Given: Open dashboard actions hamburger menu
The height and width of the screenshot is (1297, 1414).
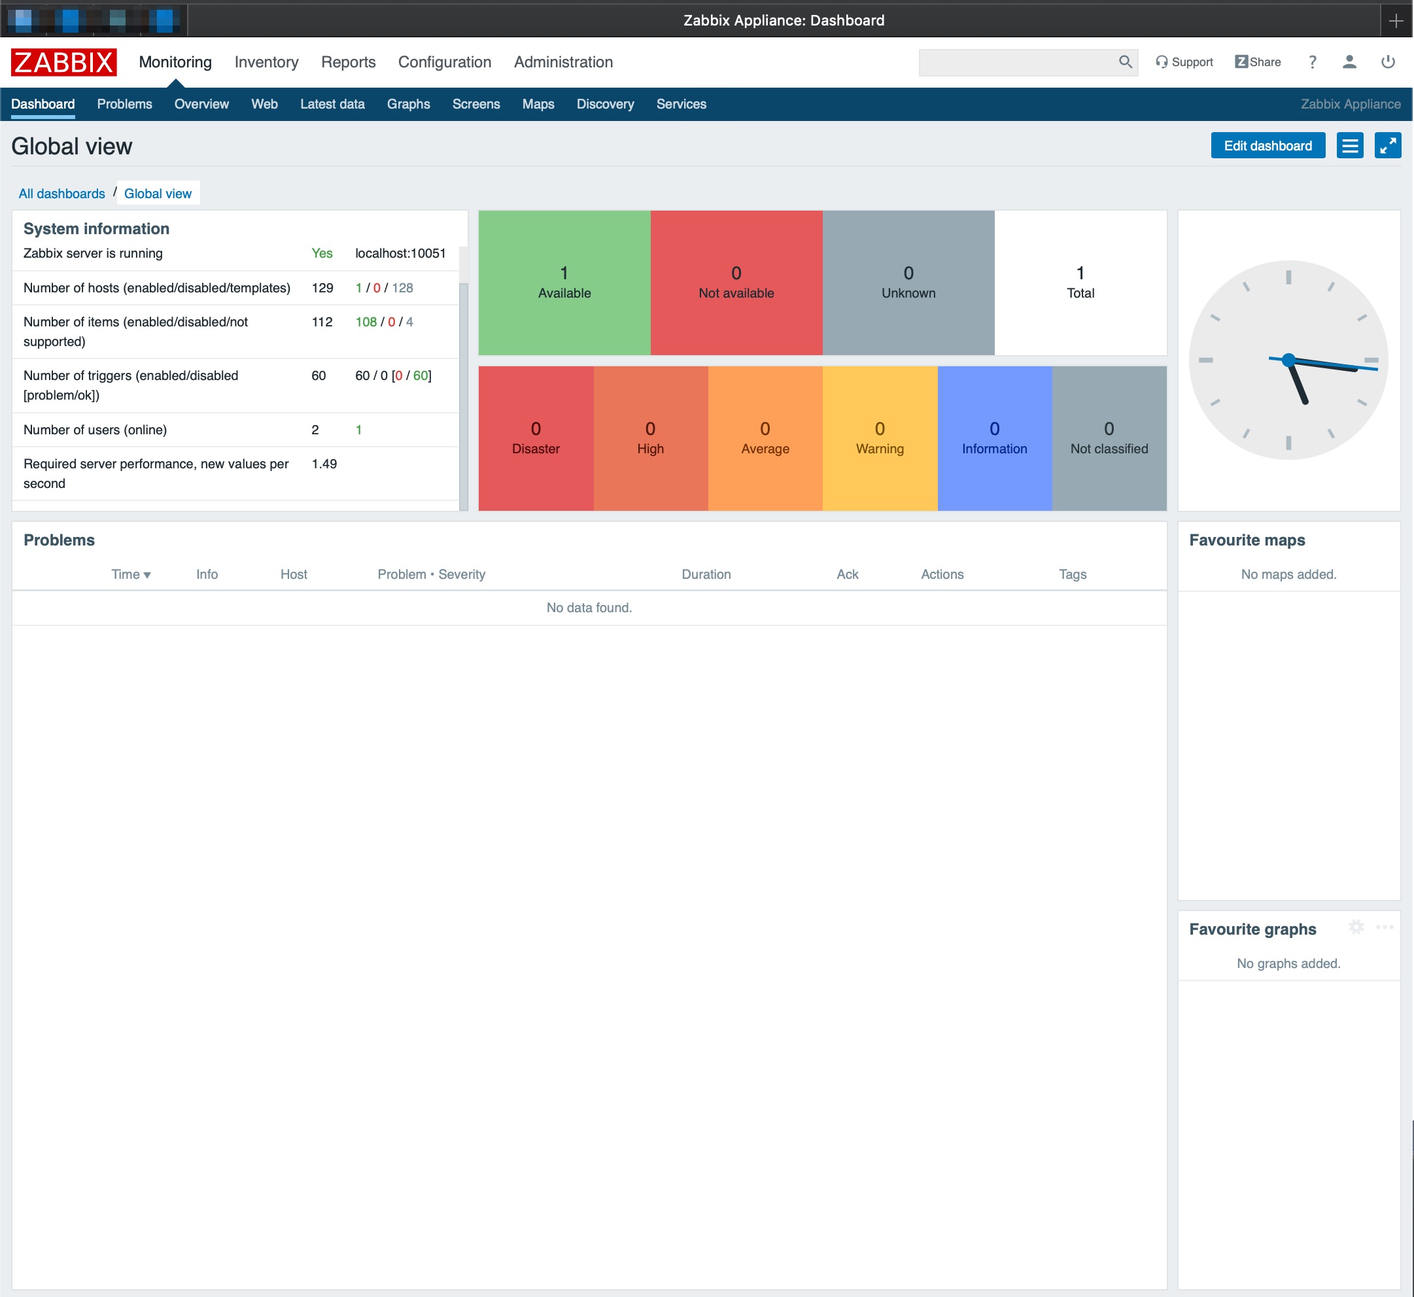Looking at the screenshot, I should click(1349, 145).
